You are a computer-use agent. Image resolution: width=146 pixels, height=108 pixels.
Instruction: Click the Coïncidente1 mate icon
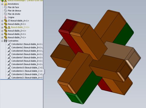point(9,44)
